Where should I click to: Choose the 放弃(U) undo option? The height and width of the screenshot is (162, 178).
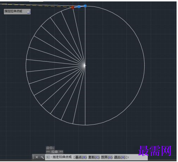[107, 157]
